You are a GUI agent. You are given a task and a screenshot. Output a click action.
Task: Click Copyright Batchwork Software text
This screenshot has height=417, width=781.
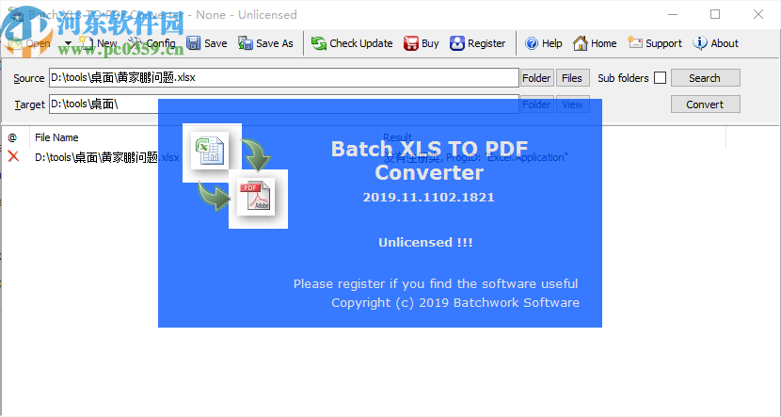[455, 303]
